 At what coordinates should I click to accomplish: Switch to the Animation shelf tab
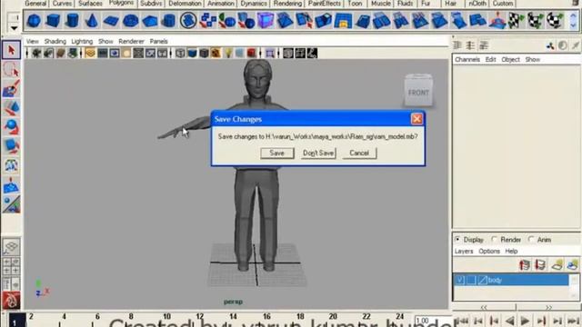pos(221,4)
